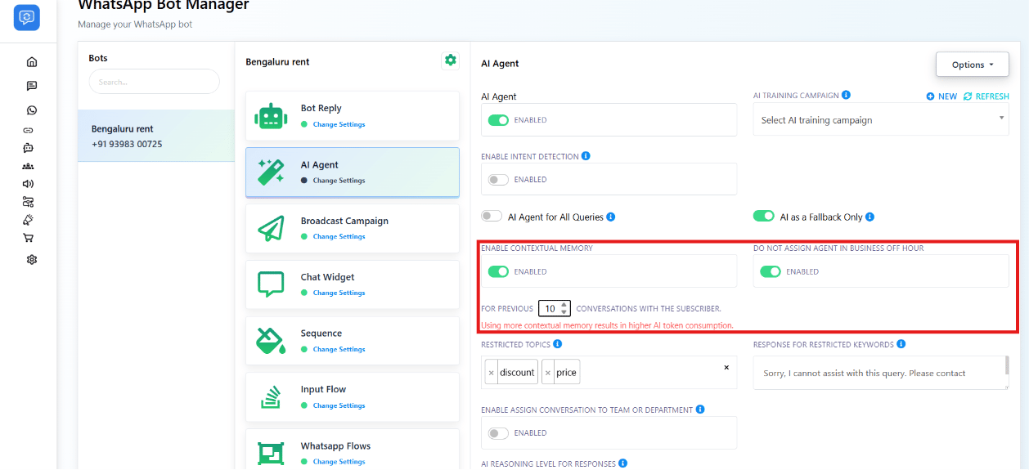Open the flow builder icon in the sidebar

[29, 202]
